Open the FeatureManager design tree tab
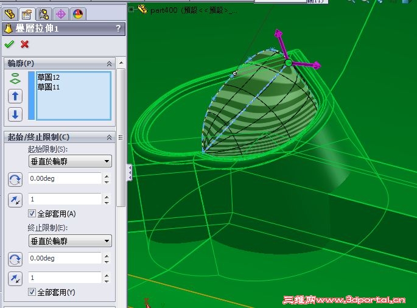Screen dimensions: 417x308 [x=10, y=14]
